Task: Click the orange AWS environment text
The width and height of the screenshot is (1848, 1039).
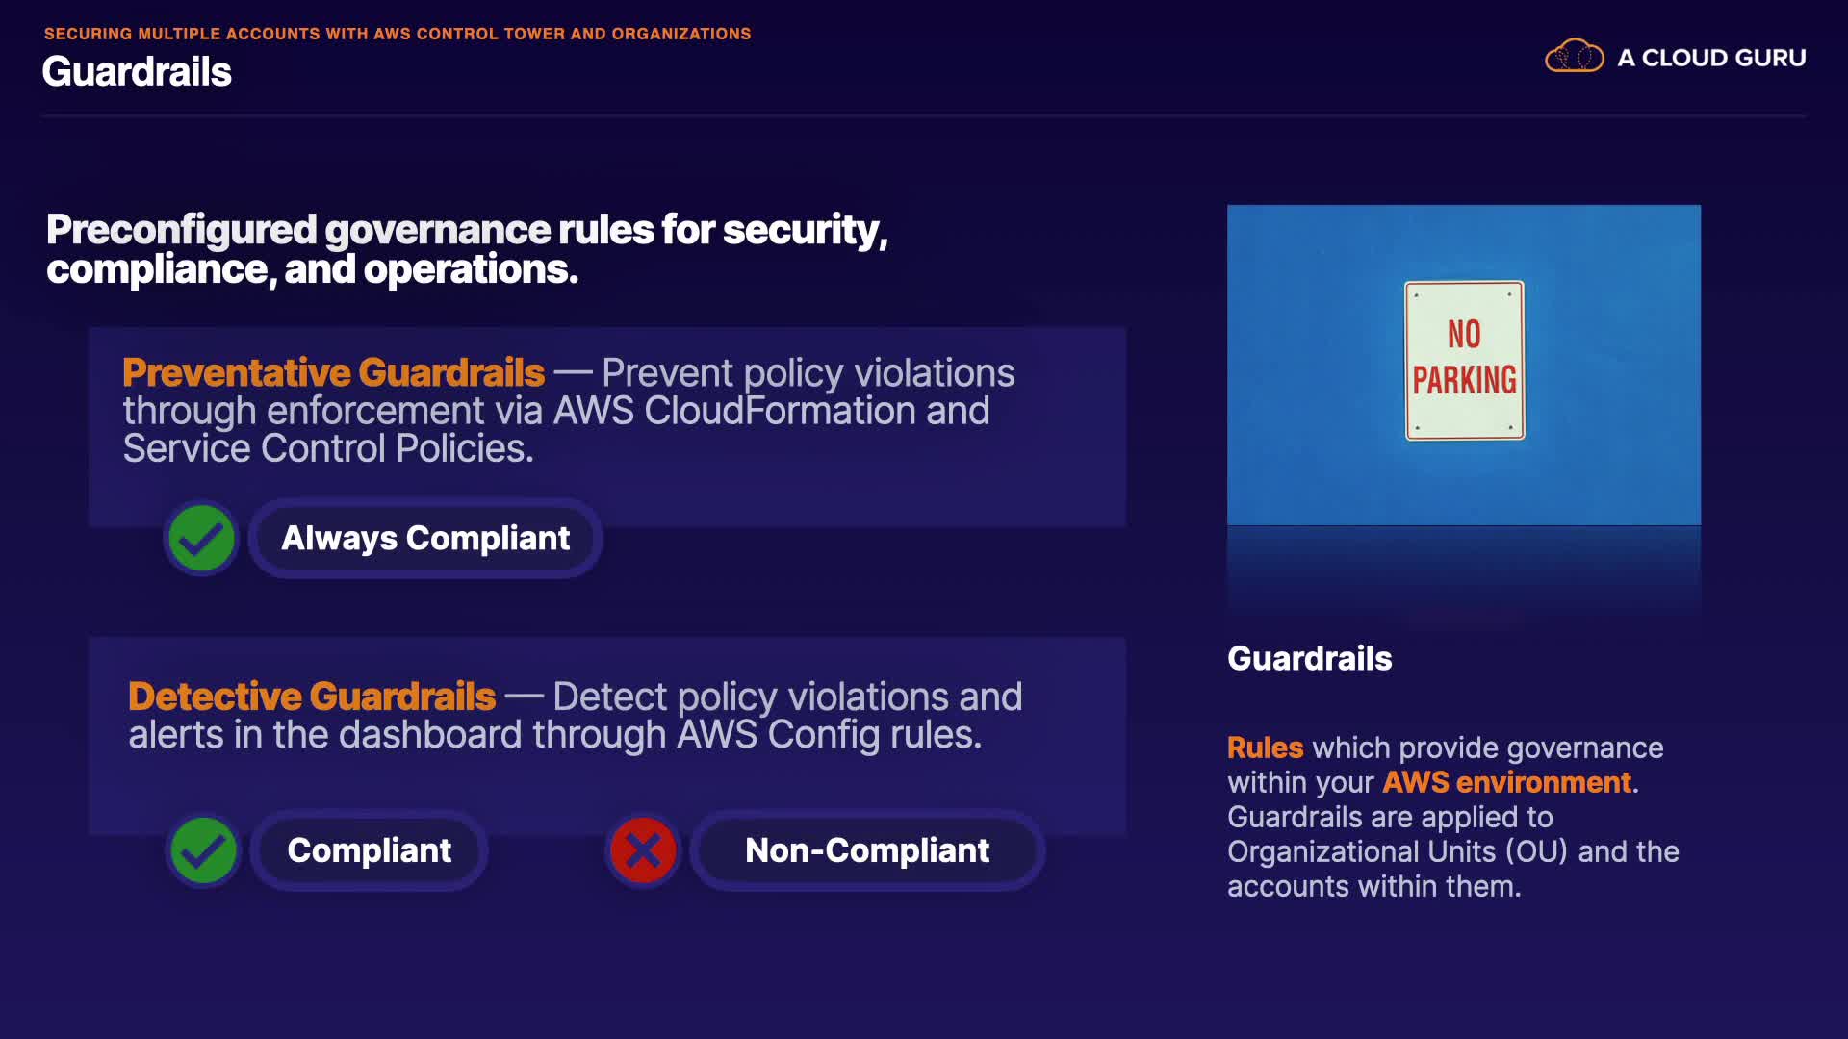Action: (x=1506, y=782)
